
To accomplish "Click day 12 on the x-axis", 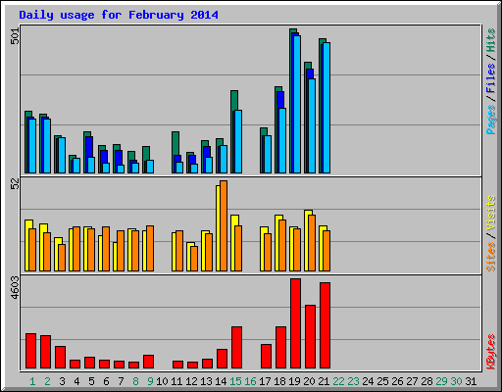I will (x=191, y=381).
